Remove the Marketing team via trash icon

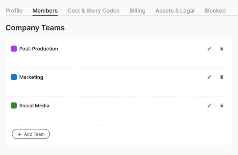(222, 77)
